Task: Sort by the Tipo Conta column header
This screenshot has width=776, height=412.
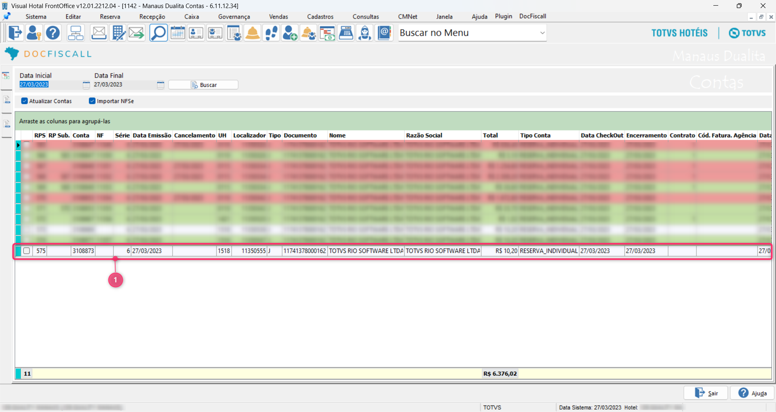Action: [549, 135]
